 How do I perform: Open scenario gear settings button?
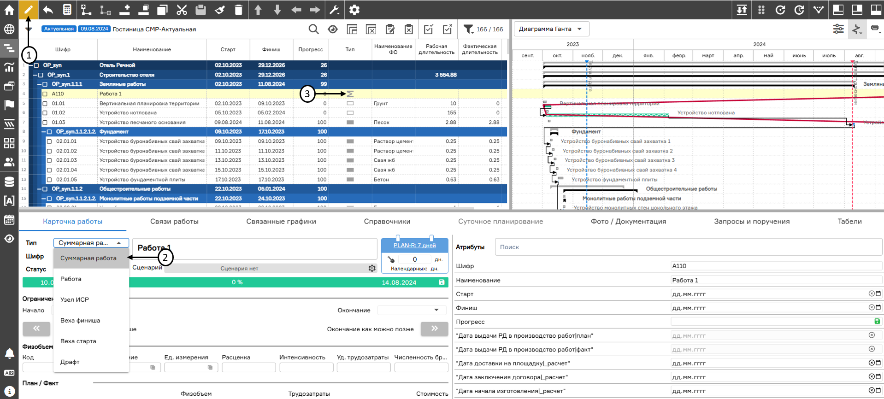[x=372, y=268]
